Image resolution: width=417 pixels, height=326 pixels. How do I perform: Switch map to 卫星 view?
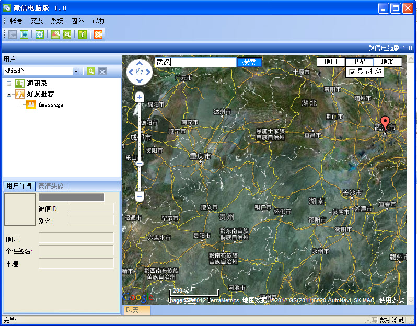[x=360, y=62]
